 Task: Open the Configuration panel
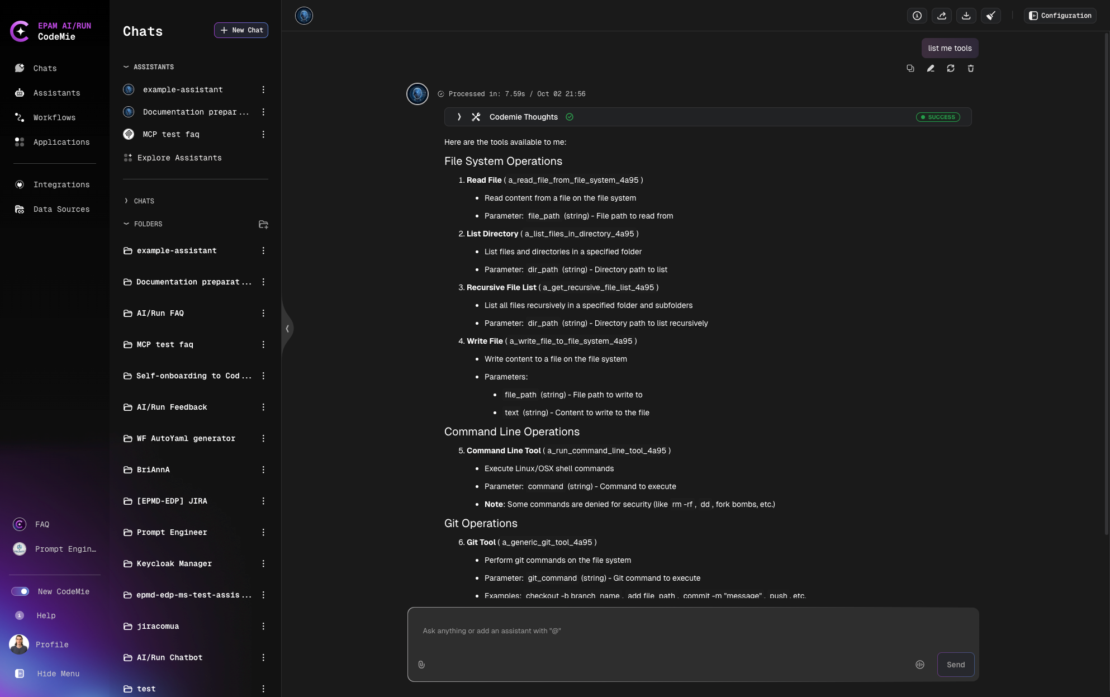[x=1060, y=16]
